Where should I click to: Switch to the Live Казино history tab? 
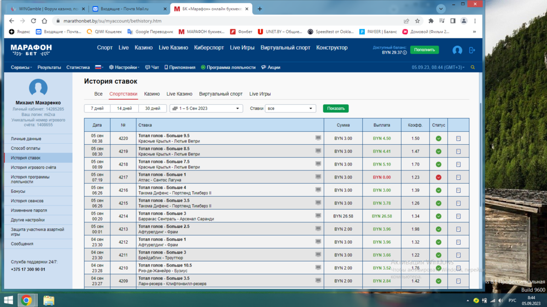click(x=179, y=94)
